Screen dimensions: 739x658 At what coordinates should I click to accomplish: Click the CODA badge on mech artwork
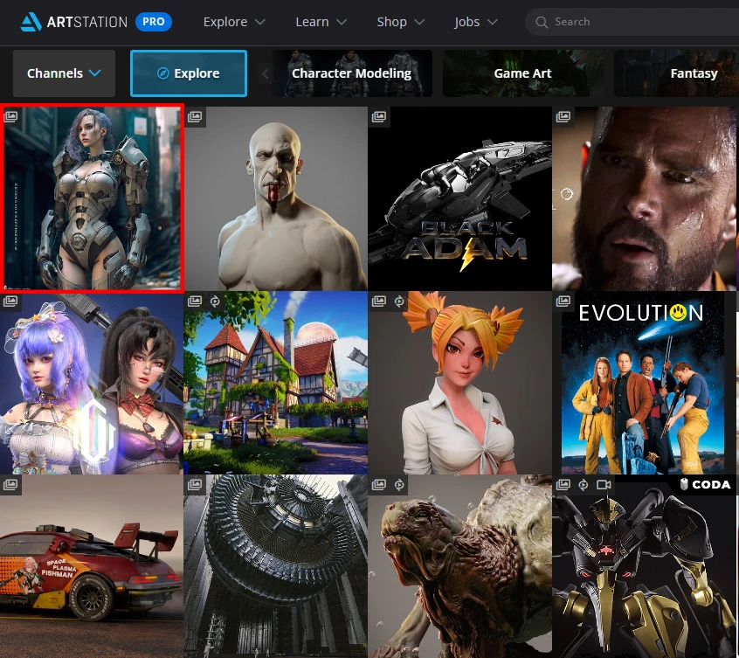pos(704,485)
